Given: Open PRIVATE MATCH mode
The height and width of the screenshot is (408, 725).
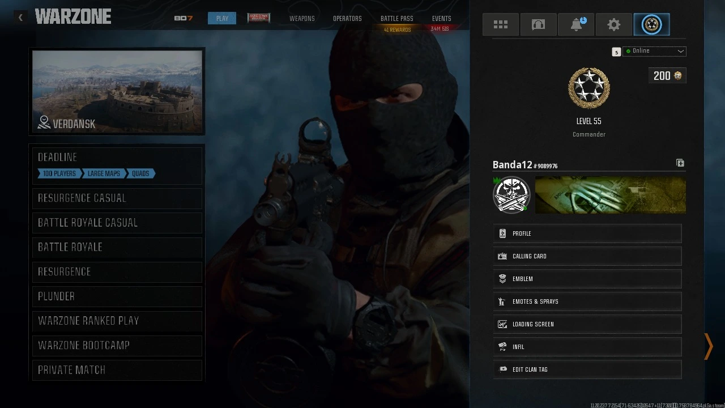Looking at the screenshot, I should [117, 370].
